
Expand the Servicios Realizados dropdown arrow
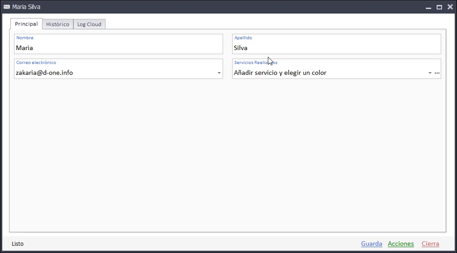point(430,73)
